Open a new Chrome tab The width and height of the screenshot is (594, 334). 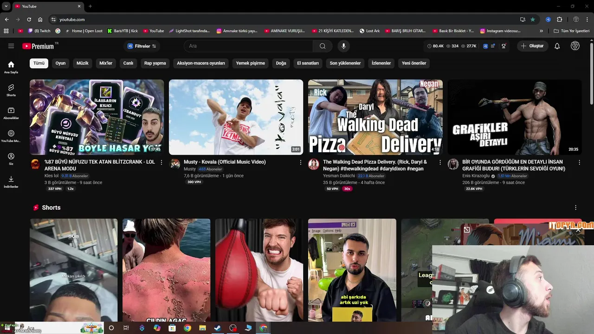pyautogui.click(x=90, y=6)
